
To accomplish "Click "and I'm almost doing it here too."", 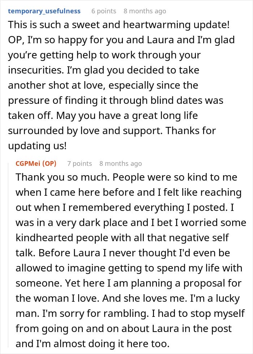I will coord(92,344).
